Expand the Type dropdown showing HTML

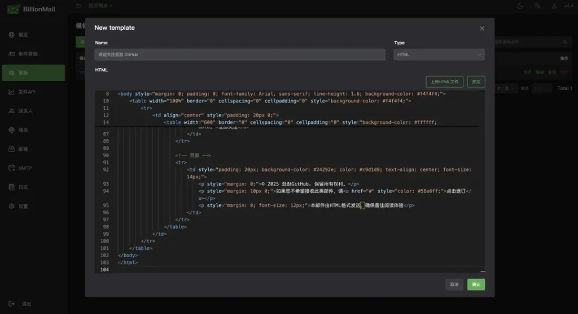(439, 55)
